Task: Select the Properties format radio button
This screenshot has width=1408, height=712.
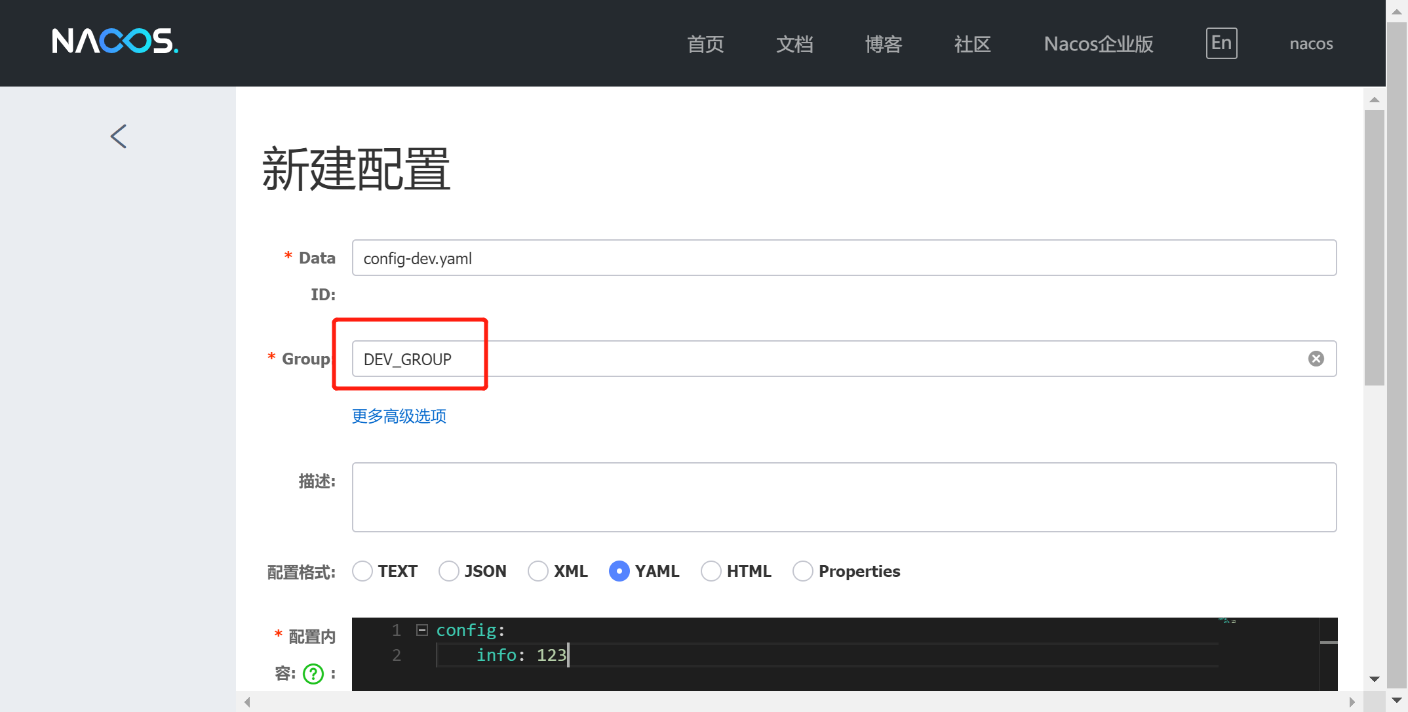Action: (x=803, y=571)
